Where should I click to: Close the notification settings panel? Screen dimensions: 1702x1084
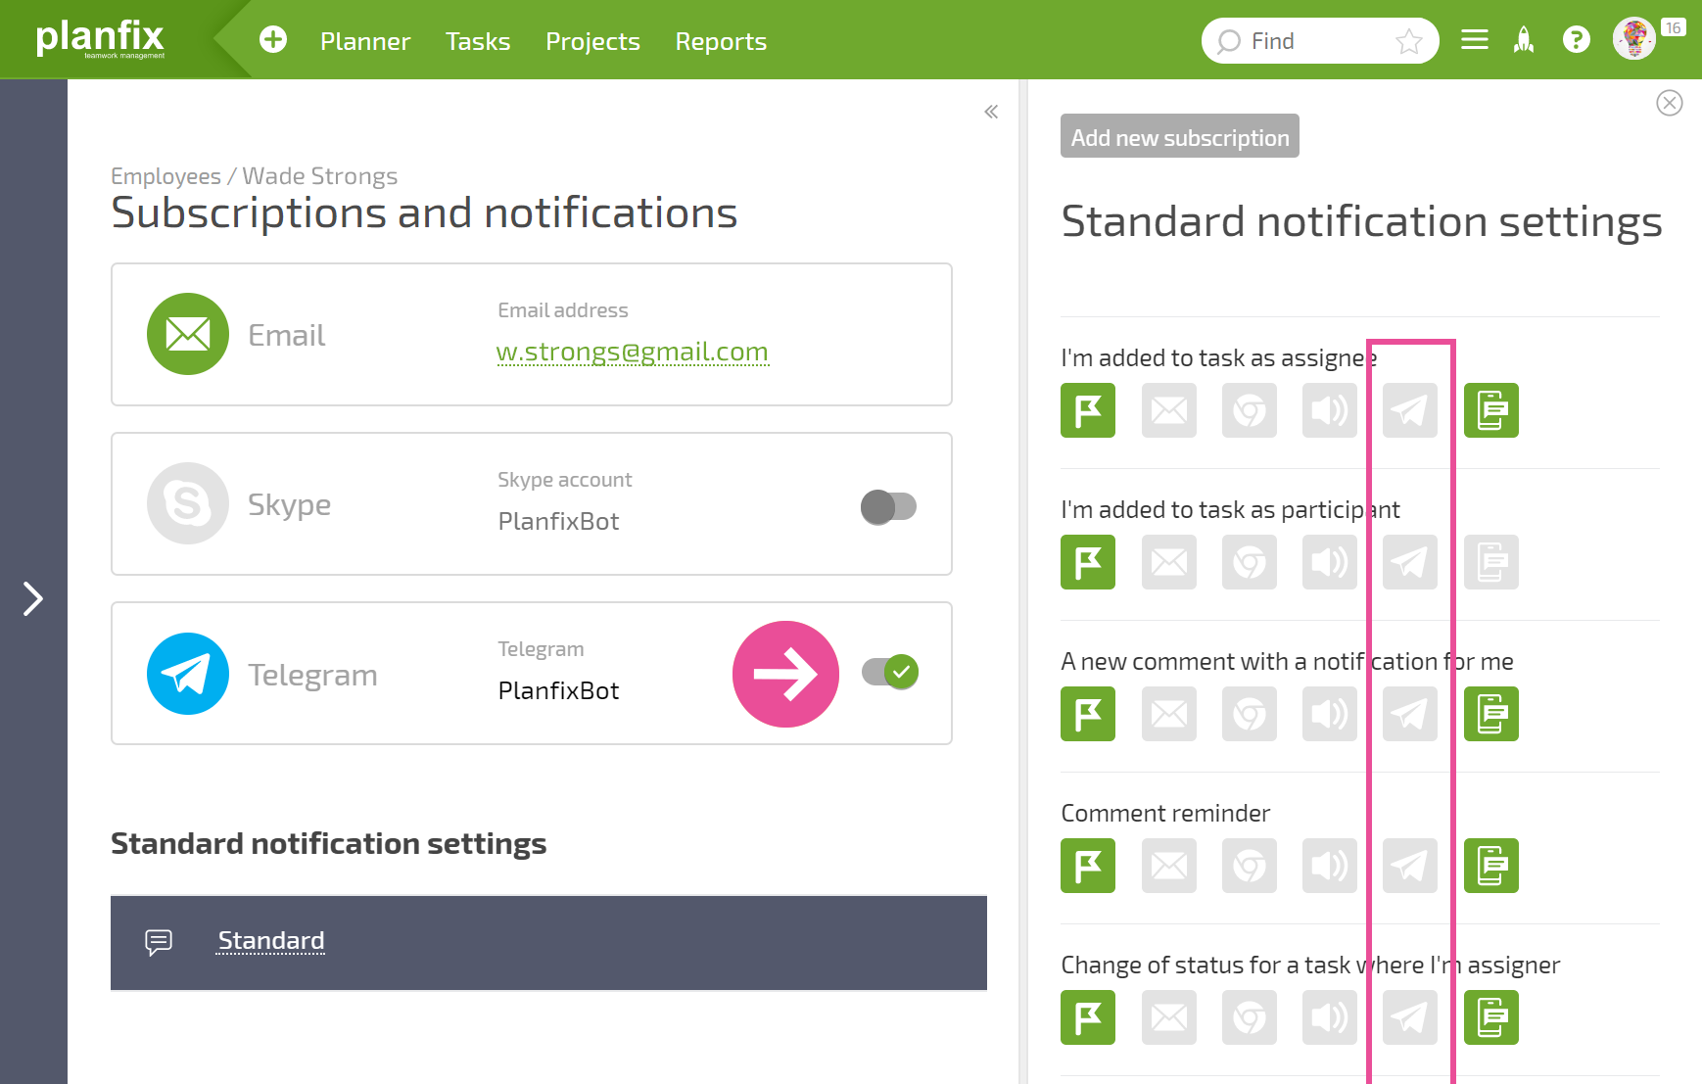click(1670, 103)
